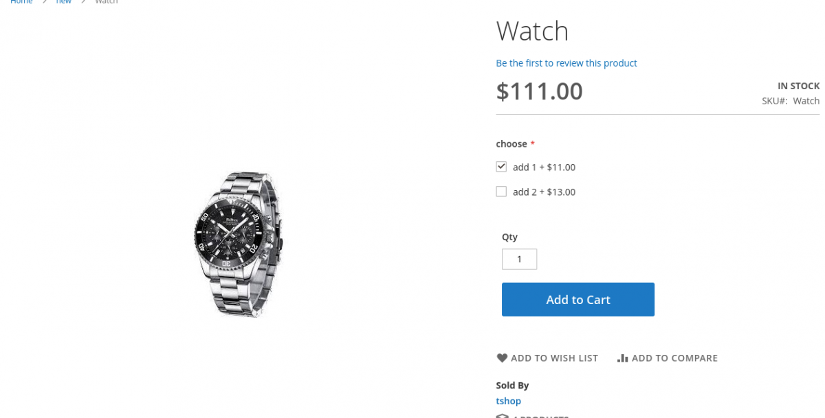Click the $111.00 price
Viewport: 825px width, 418px height.
tap(539, 91)
